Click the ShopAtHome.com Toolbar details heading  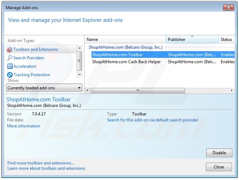tap(39, 99)
